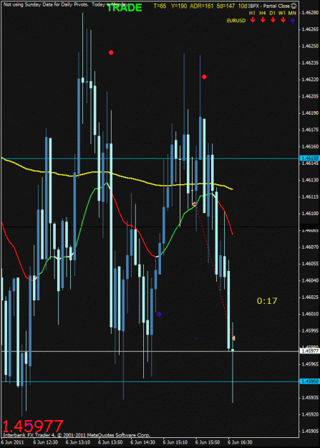Click the 1.46100 price scale label

pos(310,214)
